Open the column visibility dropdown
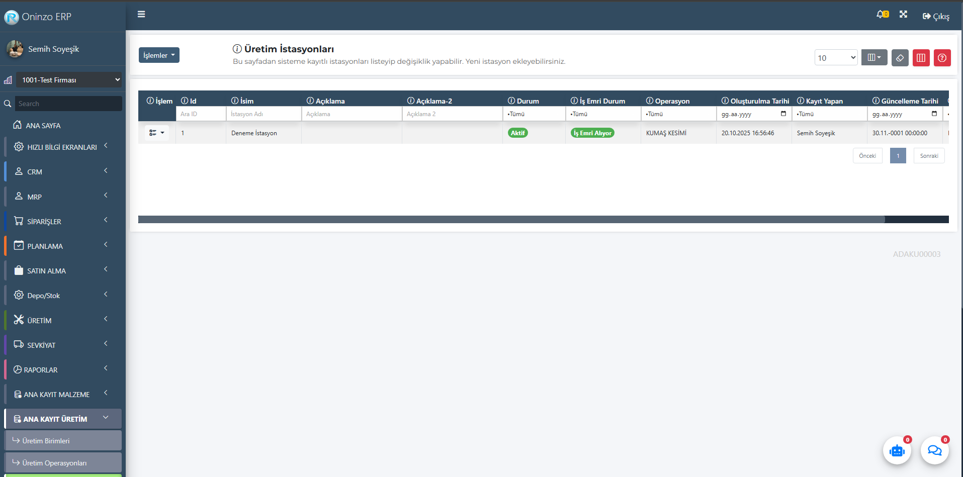This screenshot has height=477, width=963. pos(874,58)
